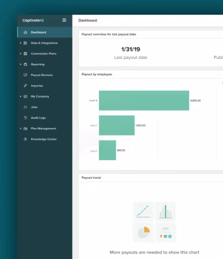Click the Payout trend heading
This screenshot has width=223, height=259.
(x=91, y=178)
